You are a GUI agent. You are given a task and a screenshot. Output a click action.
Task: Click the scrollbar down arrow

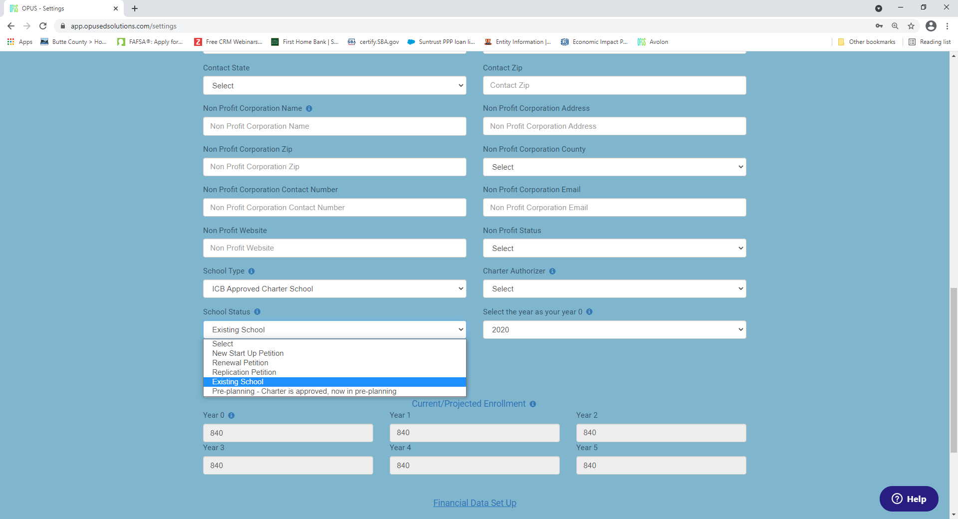click(x=954, y=515)
